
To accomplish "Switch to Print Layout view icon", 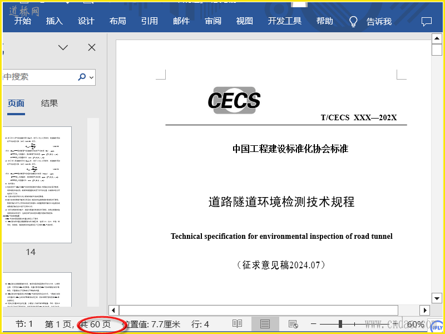I will pos(265,324).
